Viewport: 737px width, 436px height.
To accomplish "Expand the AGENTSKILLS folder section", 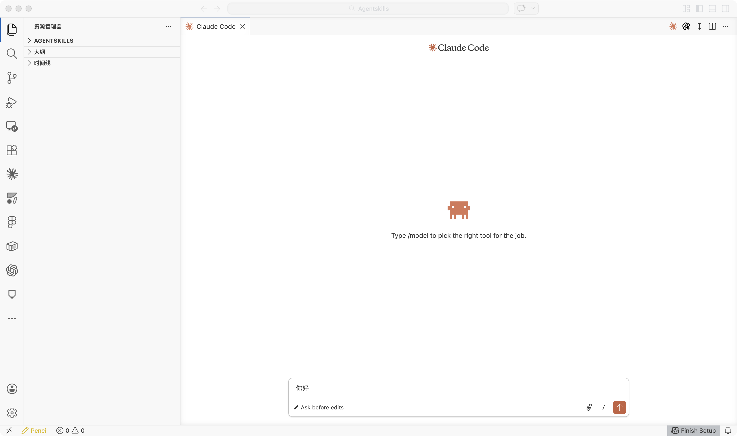I will (x=102, y=41).
